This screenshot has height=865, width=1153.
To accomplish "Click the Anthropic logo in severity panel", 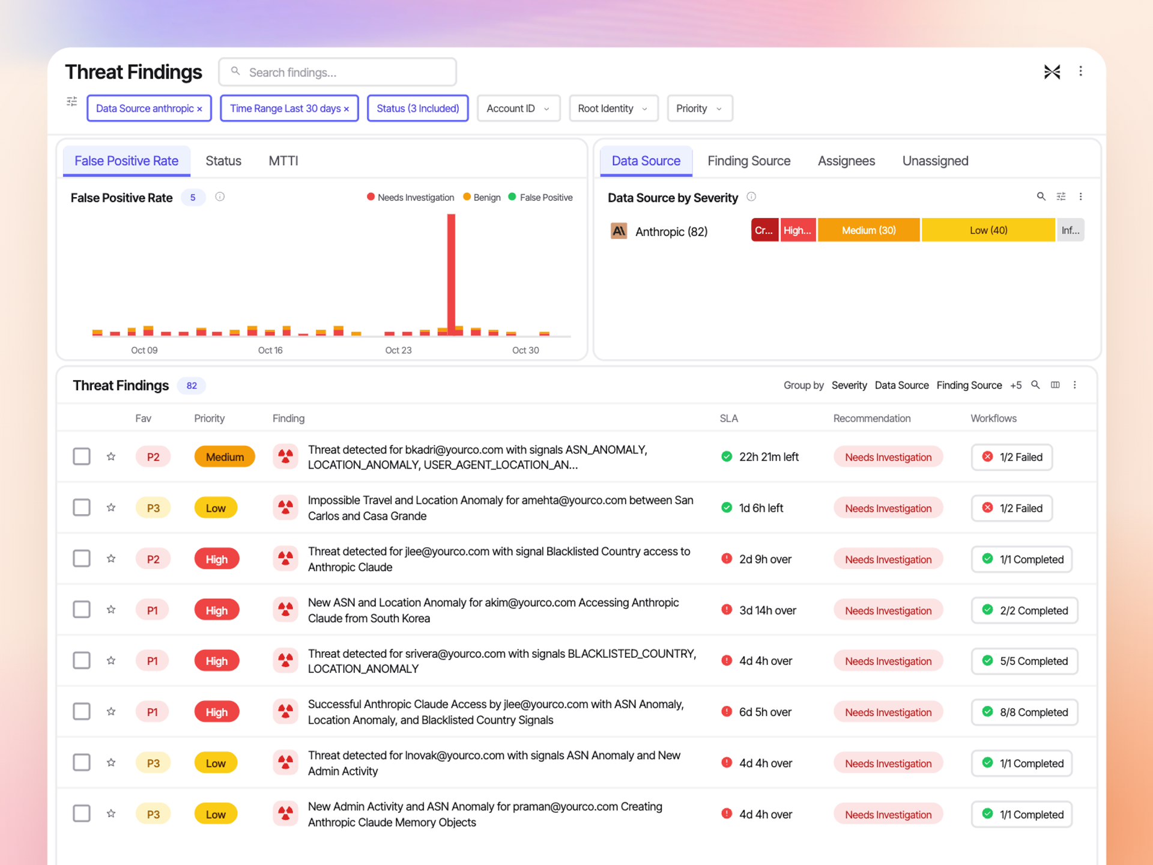I will click(619, 231).
